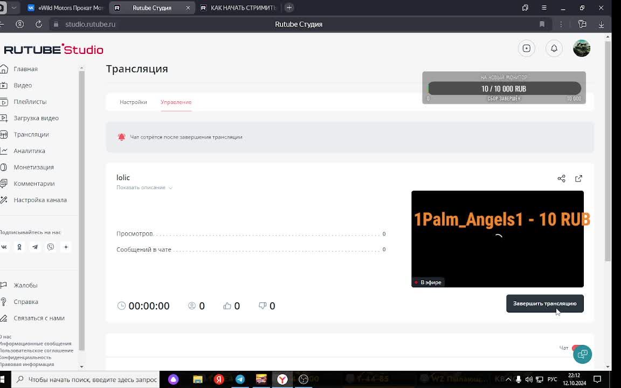Screen dimensions: 621x388
Task: Open Пользовательское соглашение link
Action: pyautogui.click(x=37, y=350)
